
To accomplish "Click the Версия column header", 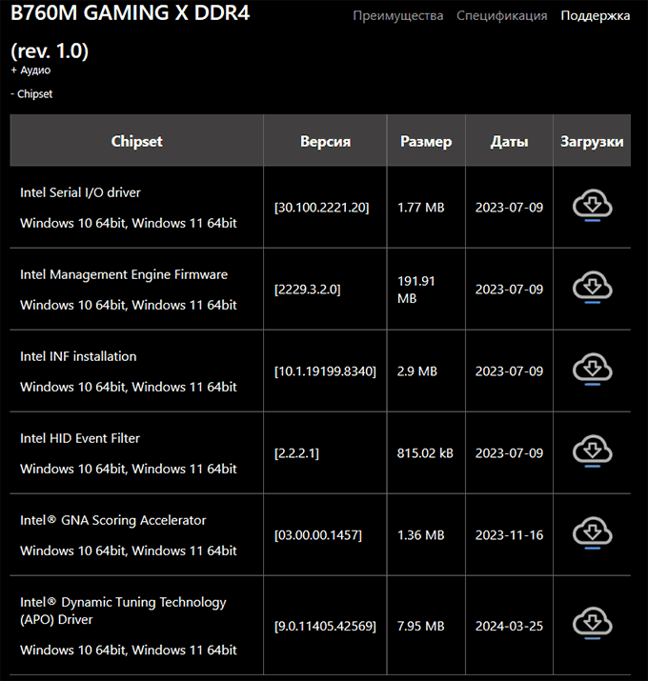I will click(325, 142).
